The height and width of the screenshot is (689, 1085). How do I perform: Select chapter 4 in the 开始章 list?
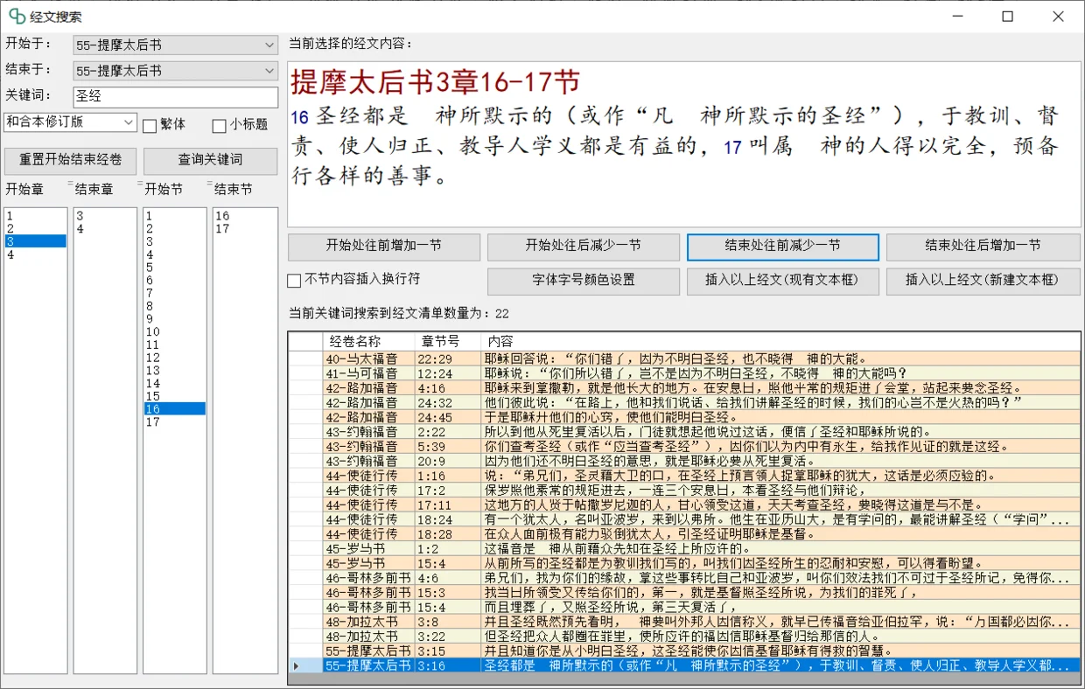tap(36, 254)
